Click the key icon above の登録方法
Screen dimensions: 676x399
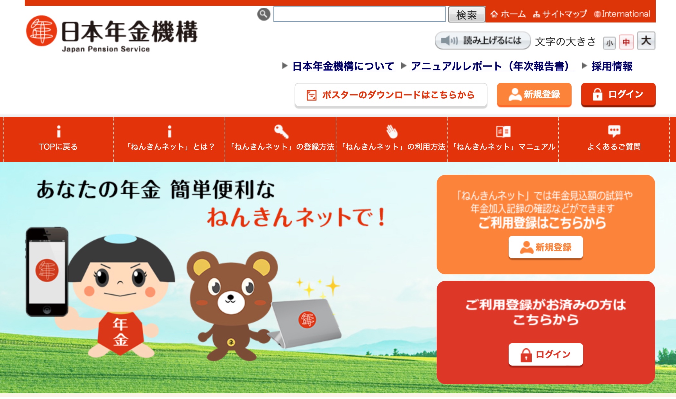click(281, 131)
